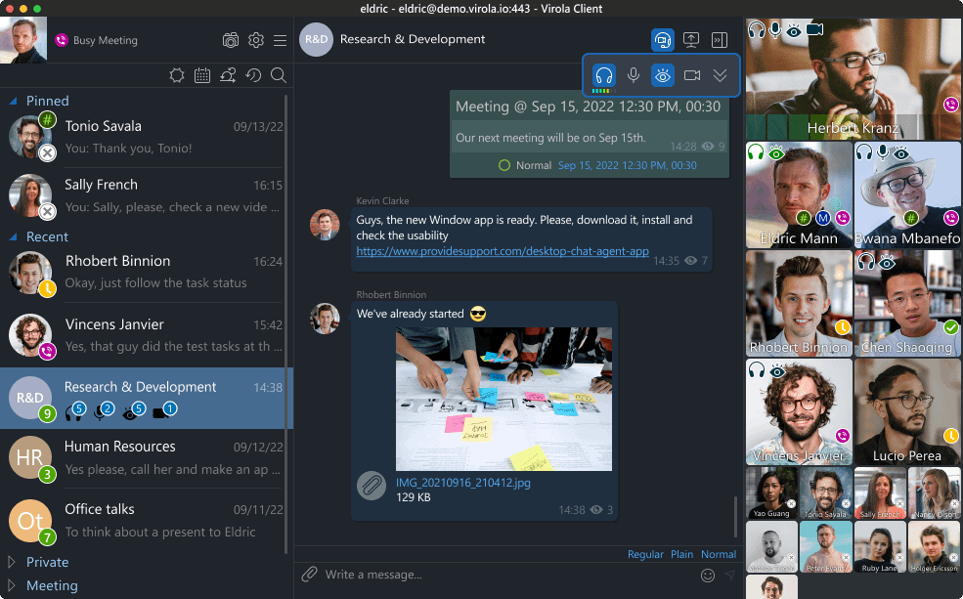Collapse the participants panel with the top-right icon
This screenshot has height=599, width=963.
720,39
